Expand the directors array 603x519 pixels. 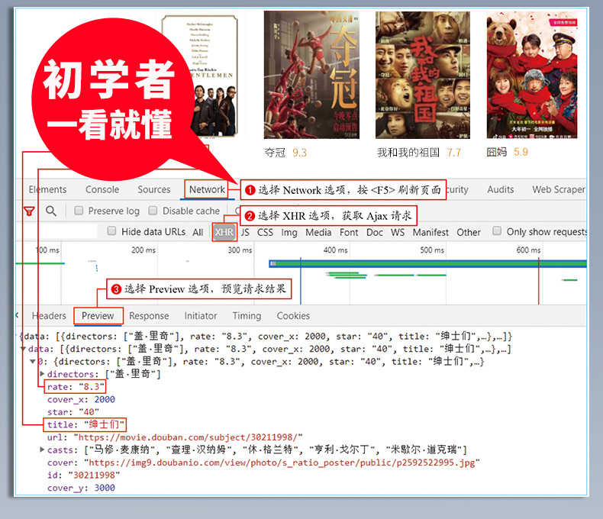point(42,374)
